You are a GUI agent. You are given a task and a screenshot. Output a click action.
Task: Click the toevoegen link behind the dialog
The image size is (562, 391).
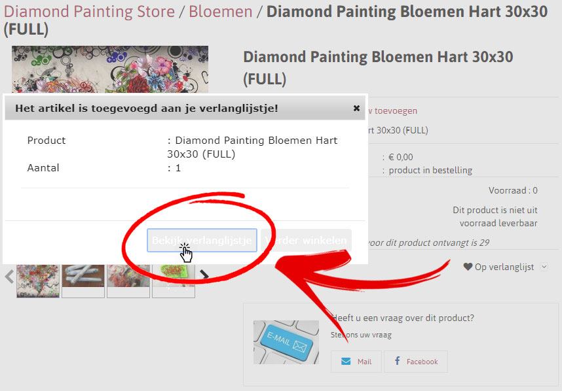tap(396, 111)
